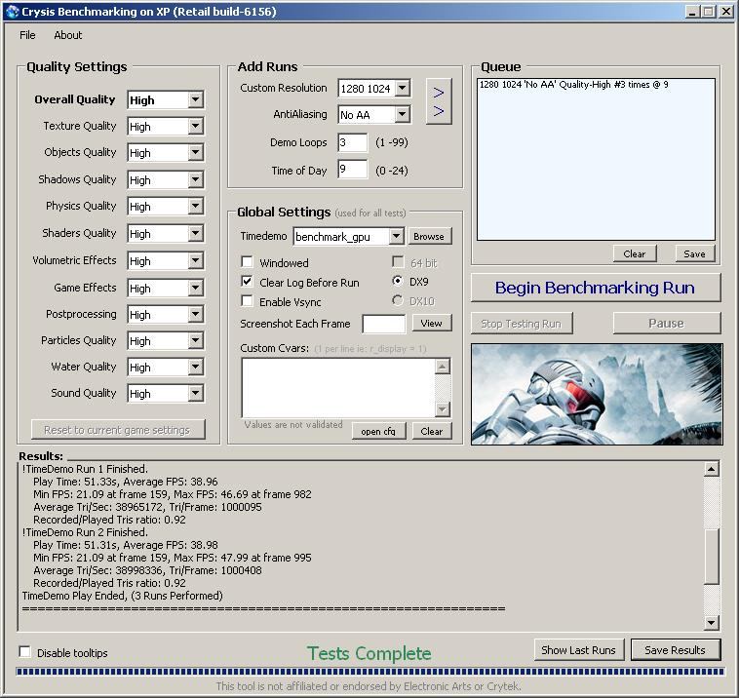Toggle the Windowed checkbox
The image size is (739, 698).
[x=247, y=262]
